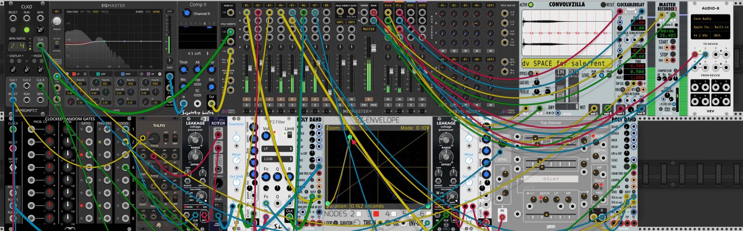
Task: Click the CLKD RESET input jack
Action: 13,18
